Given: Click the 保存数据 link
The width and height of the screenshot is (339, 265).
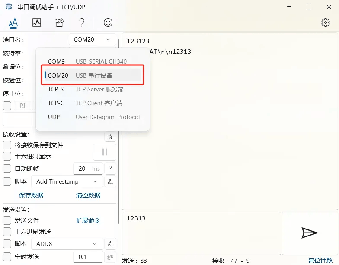Looking at the screenshot, I should click(31, 195).
